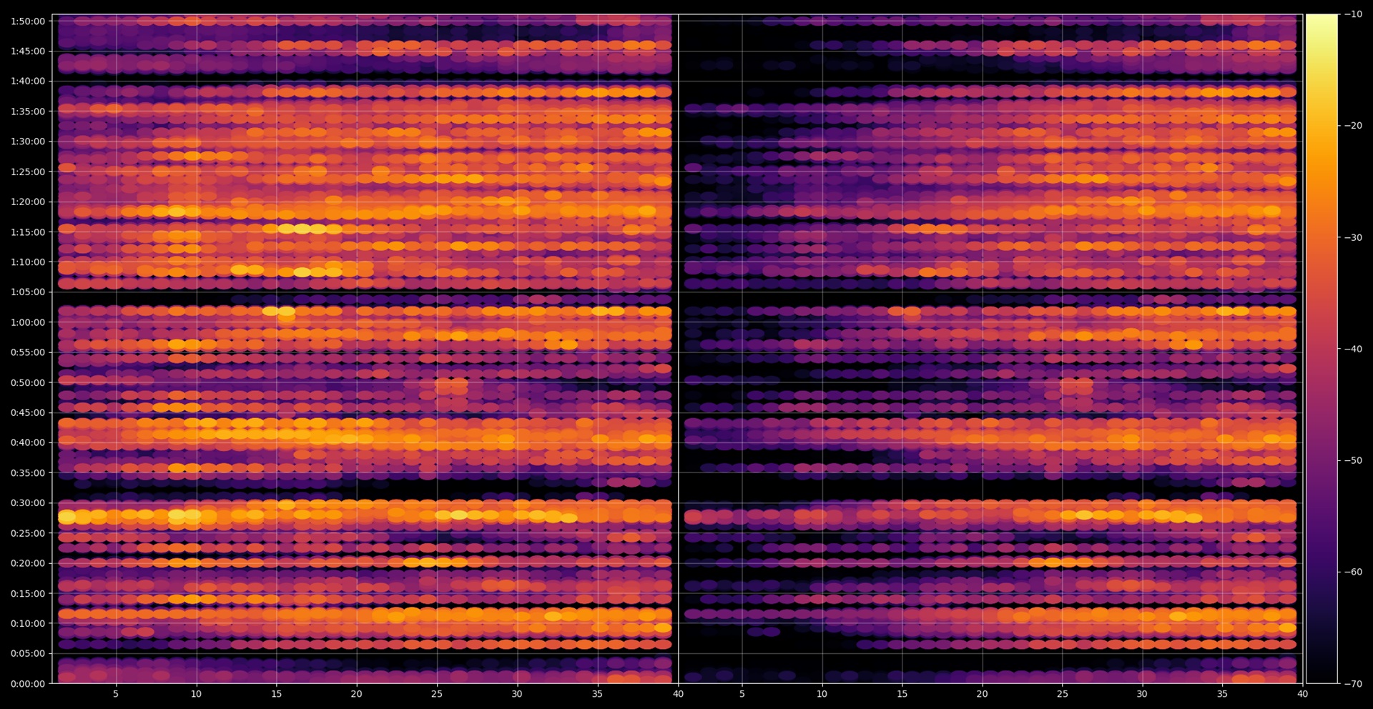The image size is (1373, 709).
Task: Click x-axis tick 35 of the right heatmap
Action: 1223,693
